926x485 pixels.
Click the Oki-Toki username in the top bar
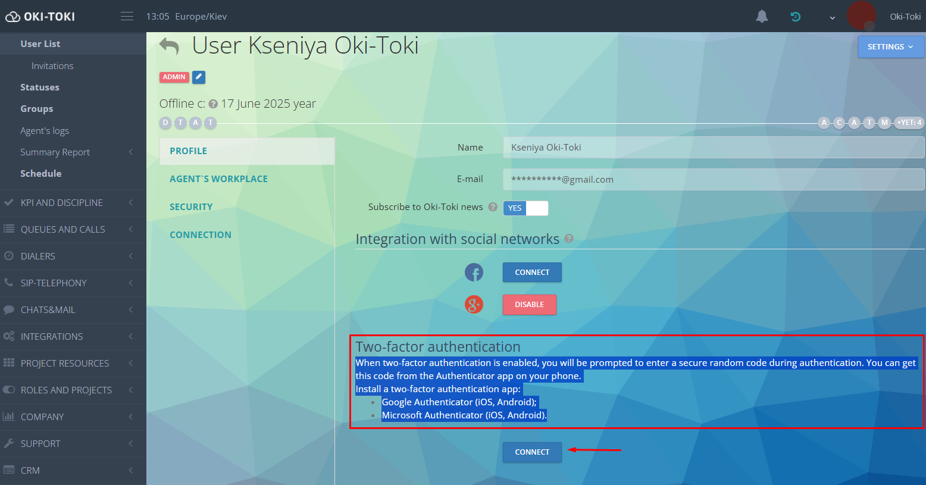tap(905, 17)
